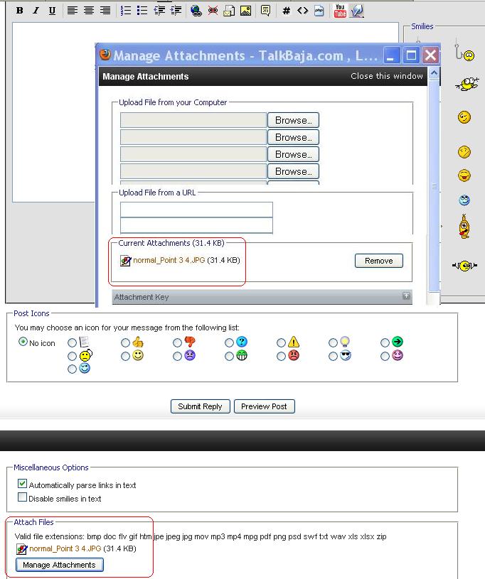This screenshot has width=485, height=579.
Task: Enable "Disable smilies in text" checkbox
Action: [23, 498]
